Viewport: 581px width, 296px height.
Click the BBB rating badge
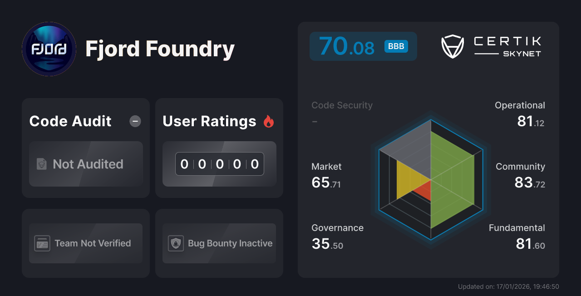click(x=395, y=46)
